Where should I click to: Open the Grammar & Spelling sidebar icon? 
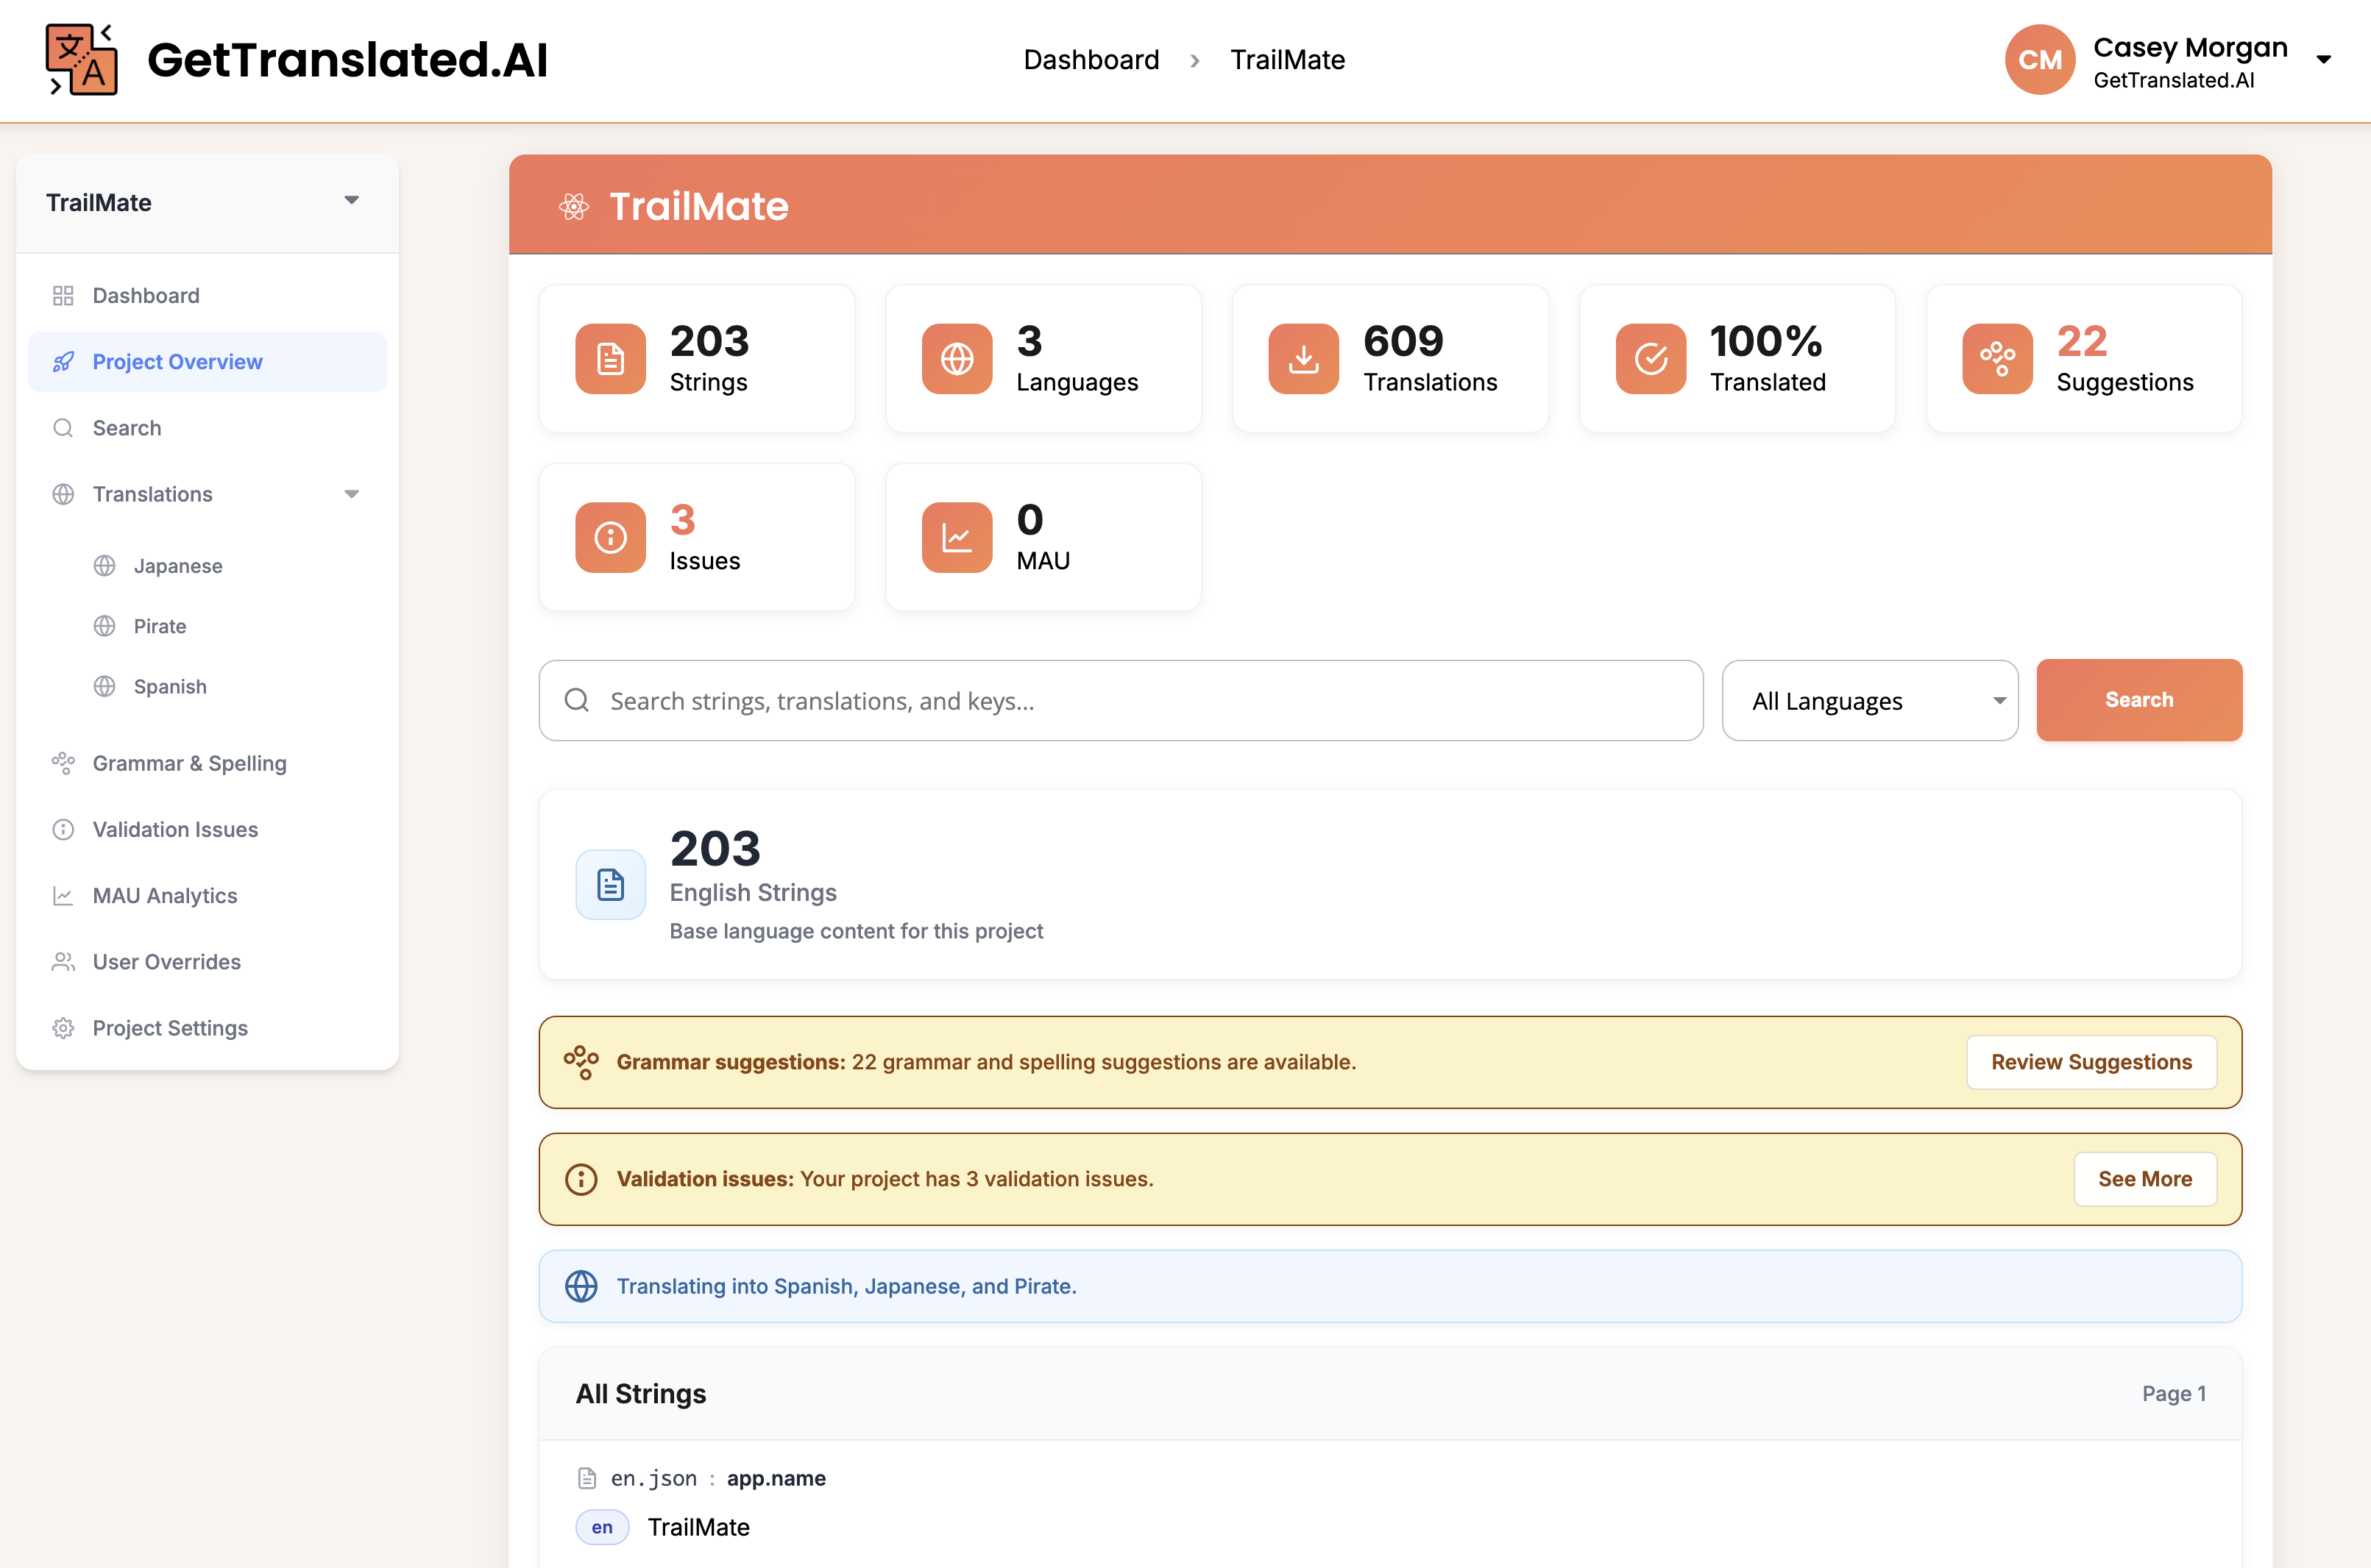coord(63,763)
